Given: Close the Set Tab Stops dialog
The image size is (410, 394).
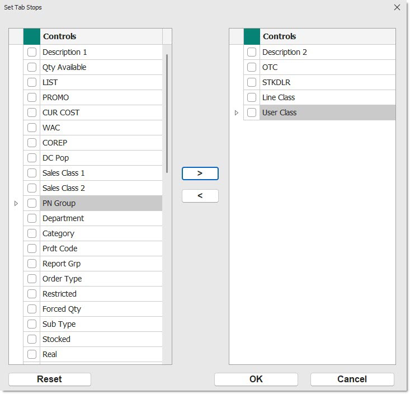Looking at the screenshot, I should [x=397, y=7].
